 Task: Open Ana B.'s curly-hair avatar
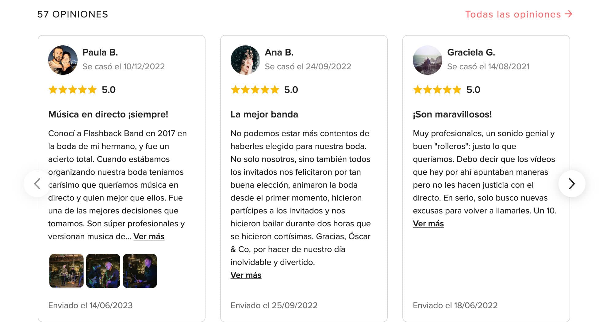[245, 60]
